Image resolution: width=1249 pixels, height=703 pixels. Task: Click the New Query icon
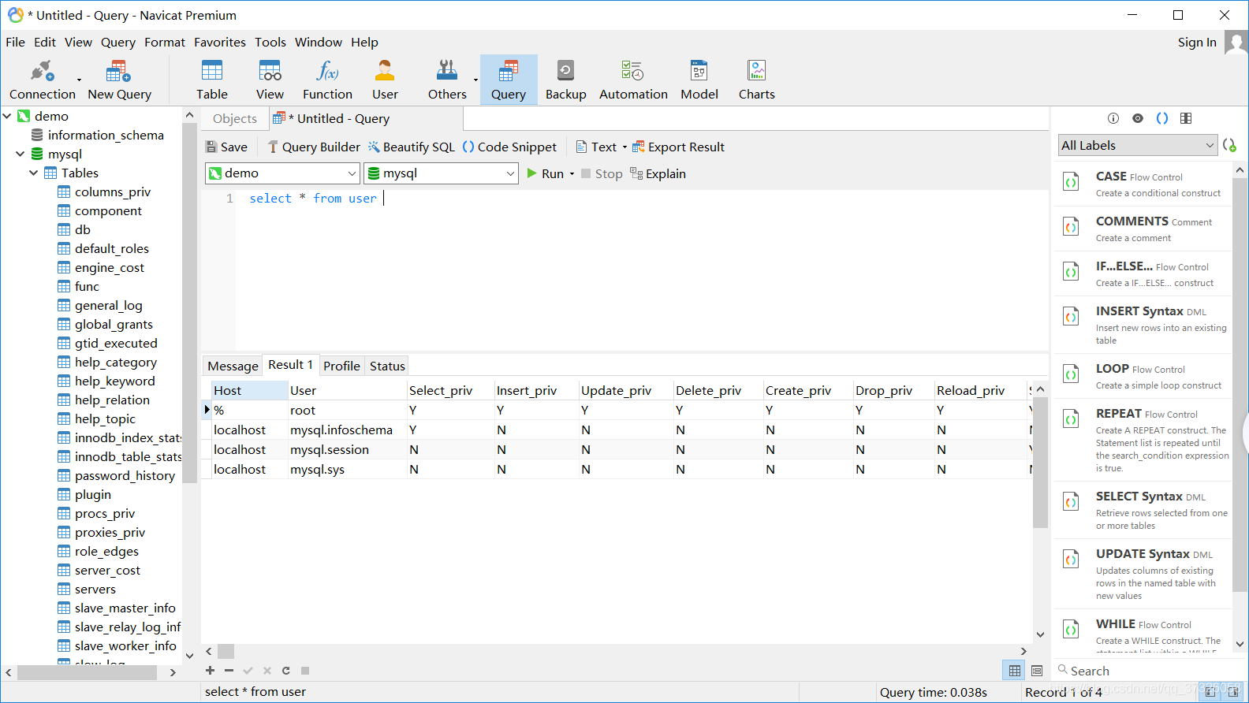tap(119, 80)
